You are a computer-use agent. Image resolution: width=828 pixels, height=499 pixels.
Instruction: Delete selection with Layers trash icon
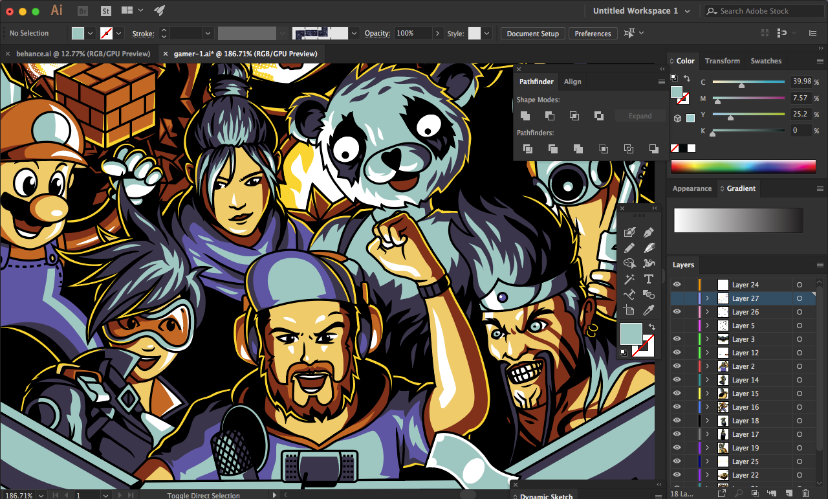805,493
